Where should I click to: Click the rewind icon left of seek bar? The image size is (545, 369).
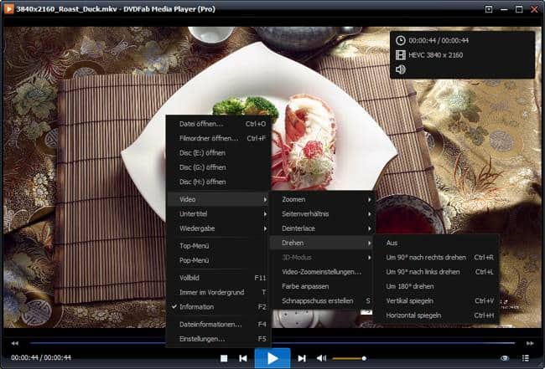click(14, 343)
